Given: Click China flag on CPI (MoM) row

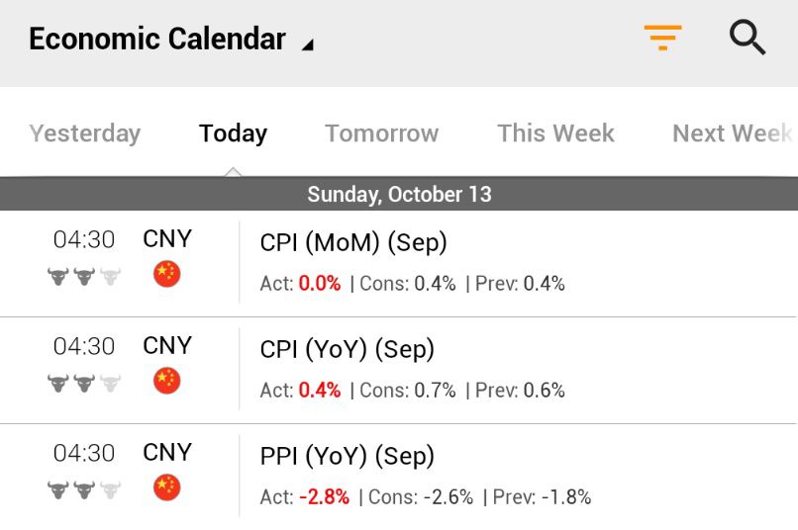Looking at the screenshot, I should [x=167, y=274].
